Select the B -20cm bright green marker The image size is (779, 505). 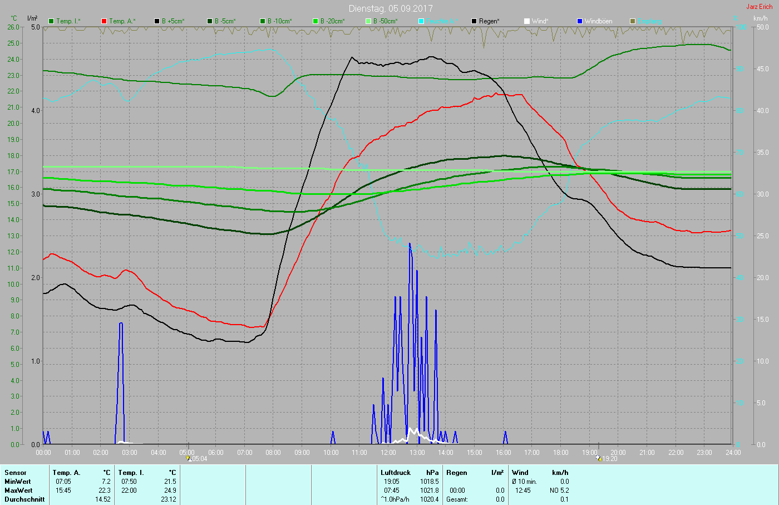(x=315, y=21)
